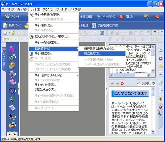Click the yellow folder with X tool icon
165x142 pixels.
pos(12,125)
